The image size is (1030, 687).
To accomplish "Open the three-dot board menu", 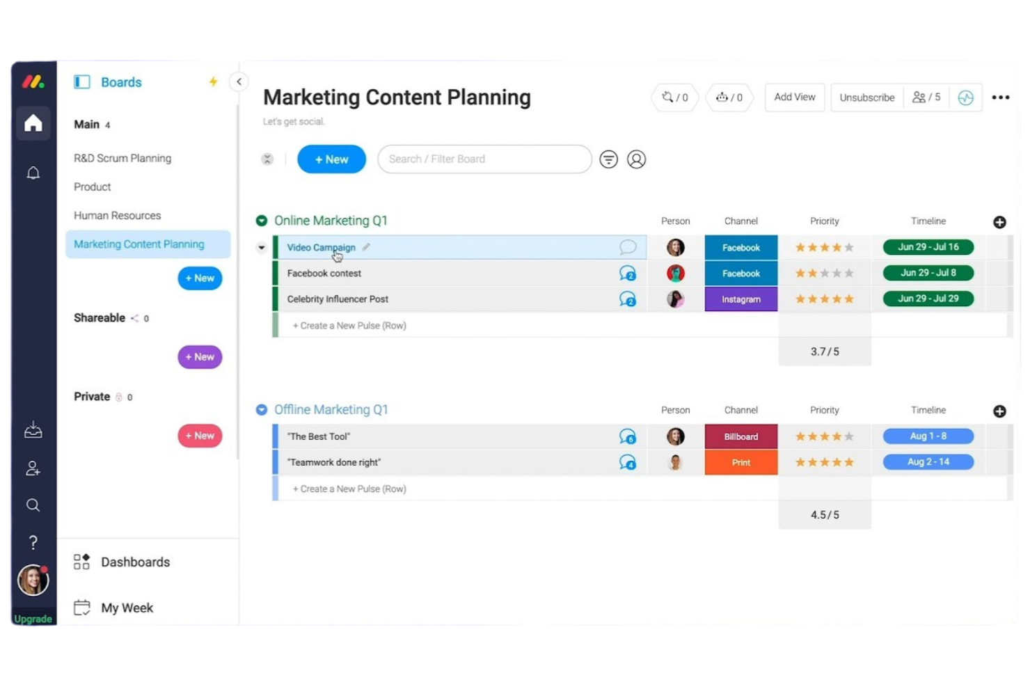I will [1001, 97].
